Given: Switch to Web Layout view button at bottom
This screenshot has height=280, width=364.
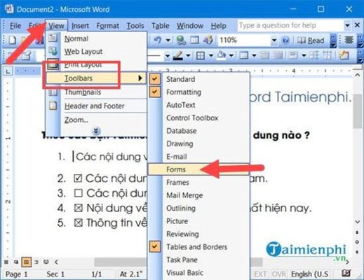Looking at the screenshot, I should tap(16, 262).
